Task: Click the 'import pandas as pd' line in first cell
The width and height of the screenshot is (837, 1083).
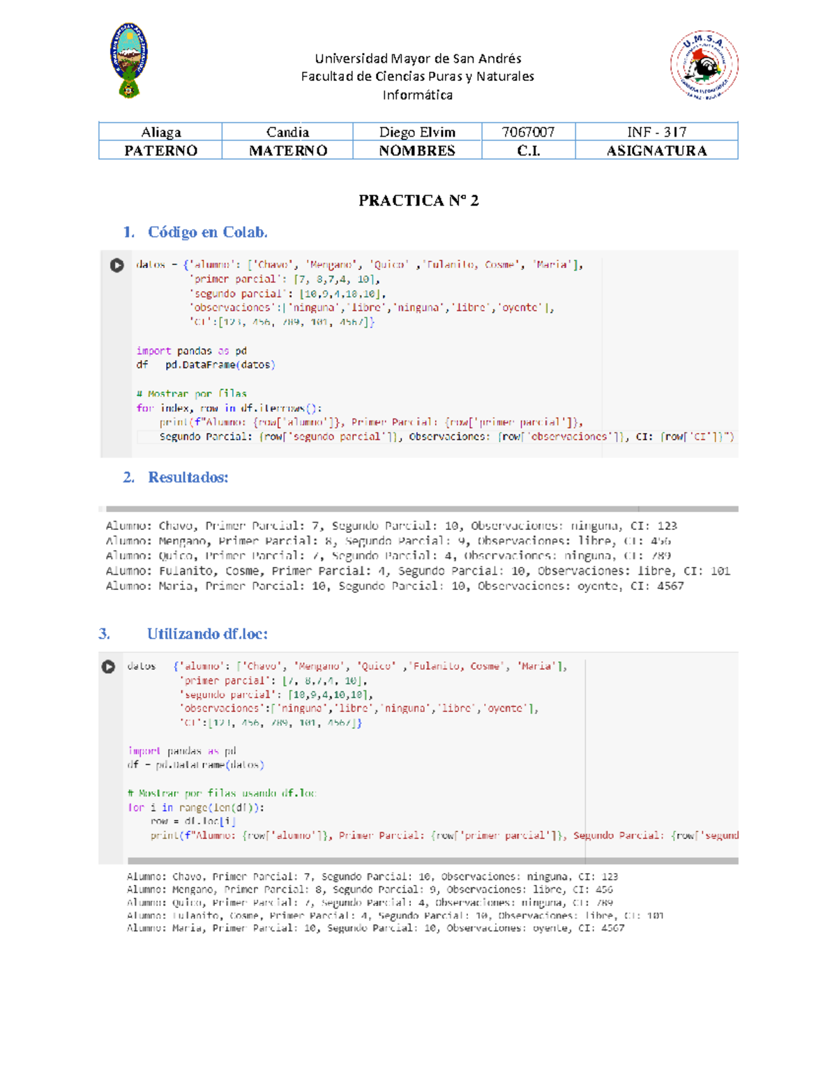Action: pyautogui.click(x=191, y=351)
